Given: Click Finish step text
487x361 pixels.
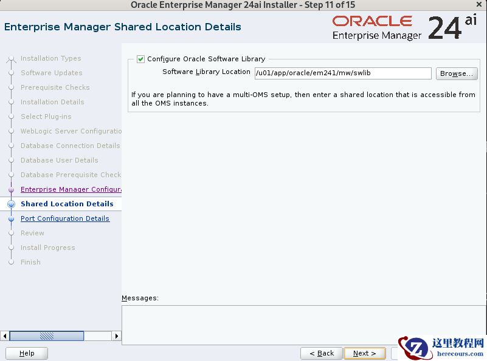Looking at the screenshot, I should point(30,262).
